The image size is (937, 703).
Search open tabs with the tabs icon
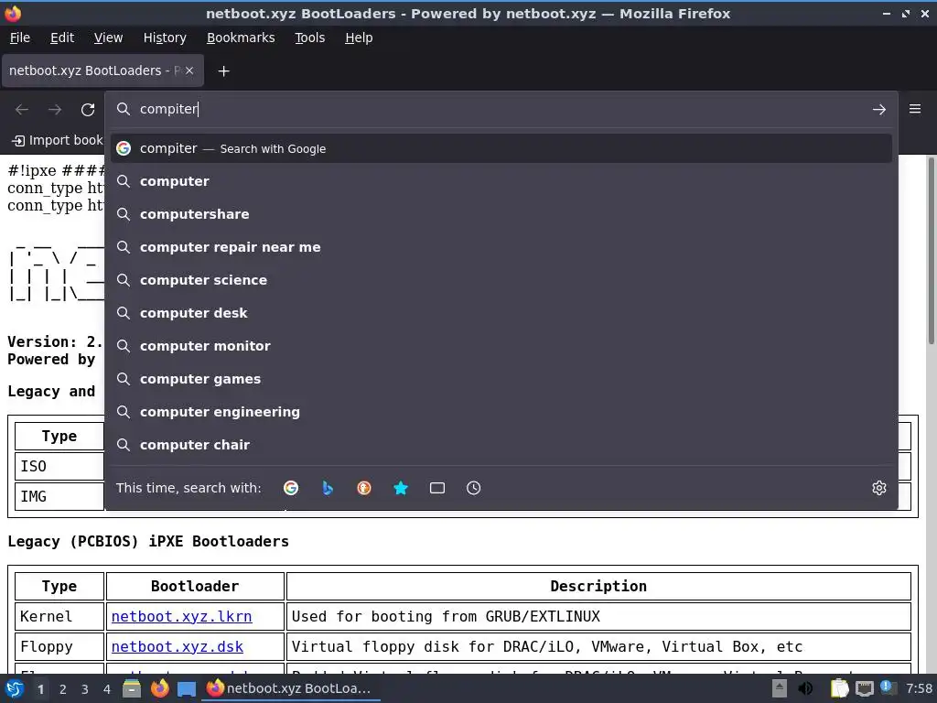tap(436, 488)
